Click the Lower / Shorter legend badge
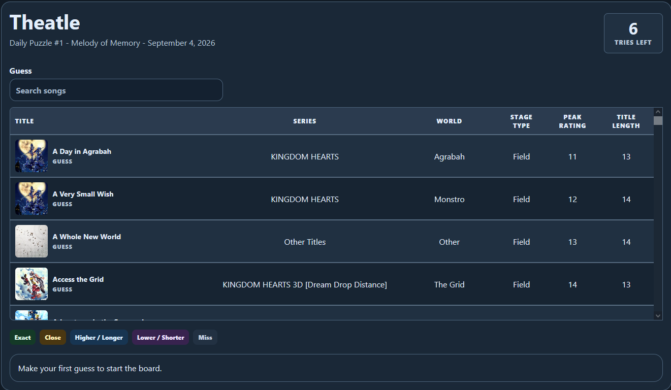The width and height of the screenshot is (671, 390). (x=161, y=337)
